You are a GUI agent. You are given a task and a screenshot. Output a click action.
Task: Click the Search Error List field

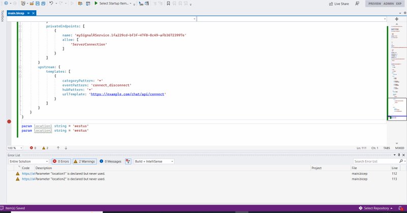(x=376, y=161)
